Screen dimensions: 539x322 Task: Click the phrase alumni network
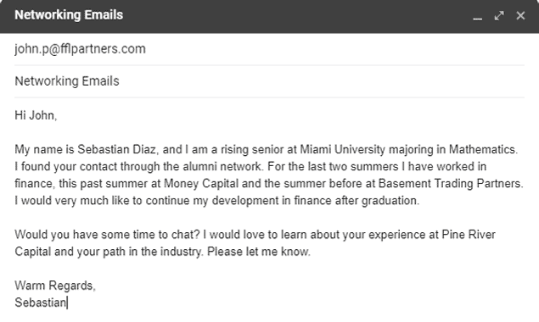tap(222, 166)
